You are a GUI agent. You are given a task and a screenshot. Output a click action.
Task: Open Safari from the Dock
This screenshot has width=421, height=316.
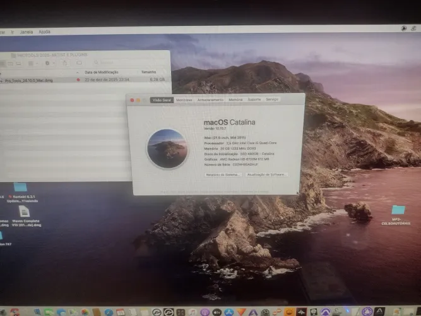109,312
